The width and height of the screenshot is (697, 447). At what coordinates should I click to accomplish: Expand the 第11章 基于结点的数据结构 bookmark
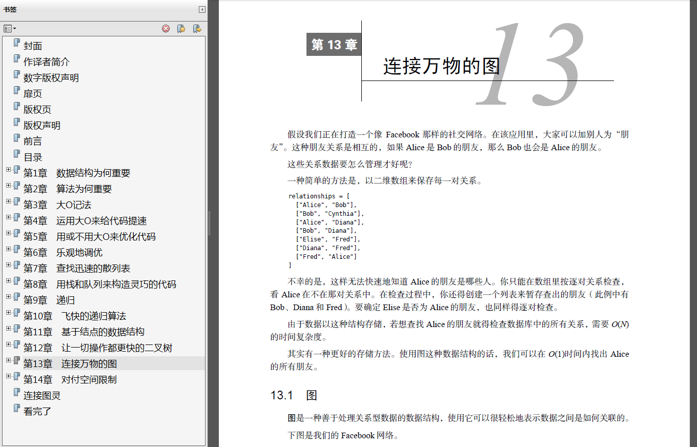point(8,329)
